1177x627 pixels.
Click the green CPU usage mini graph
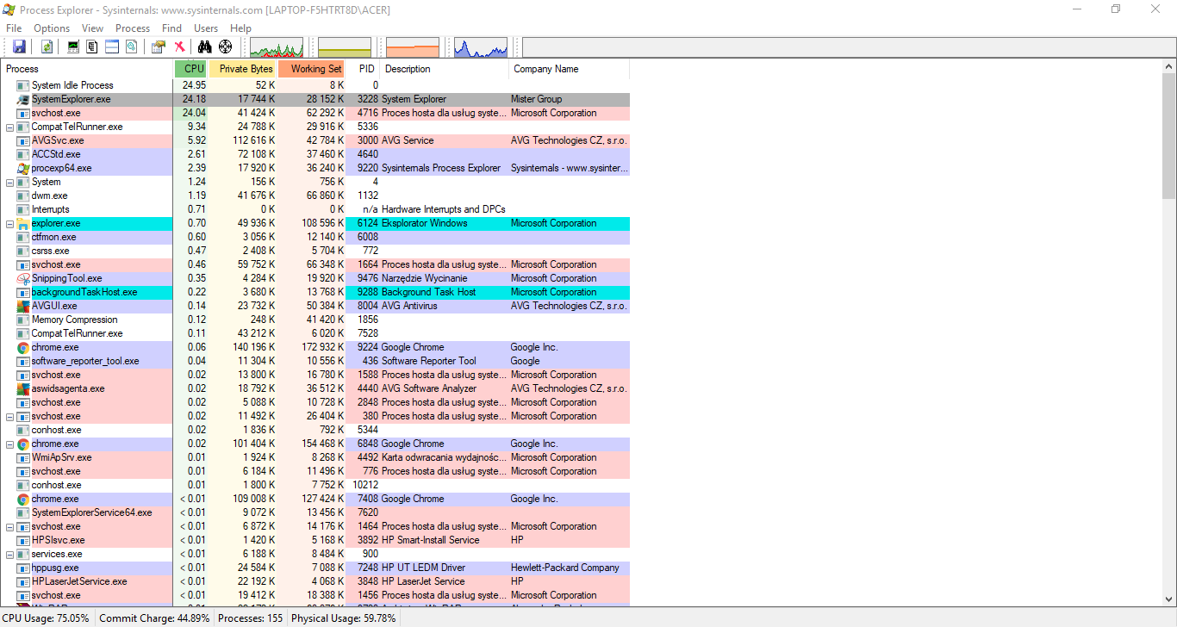click(277, 47)
